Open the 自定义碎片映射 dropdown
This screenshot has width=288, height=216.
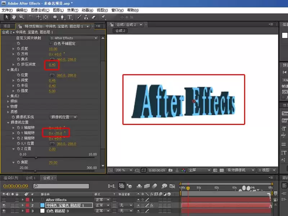tap(74, 38)
